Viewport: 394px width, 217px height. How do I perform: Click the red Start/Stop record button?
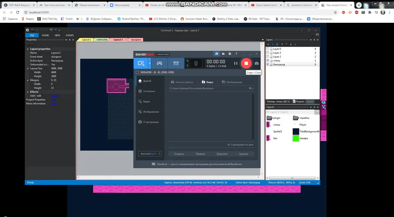[x=246, y=64]
